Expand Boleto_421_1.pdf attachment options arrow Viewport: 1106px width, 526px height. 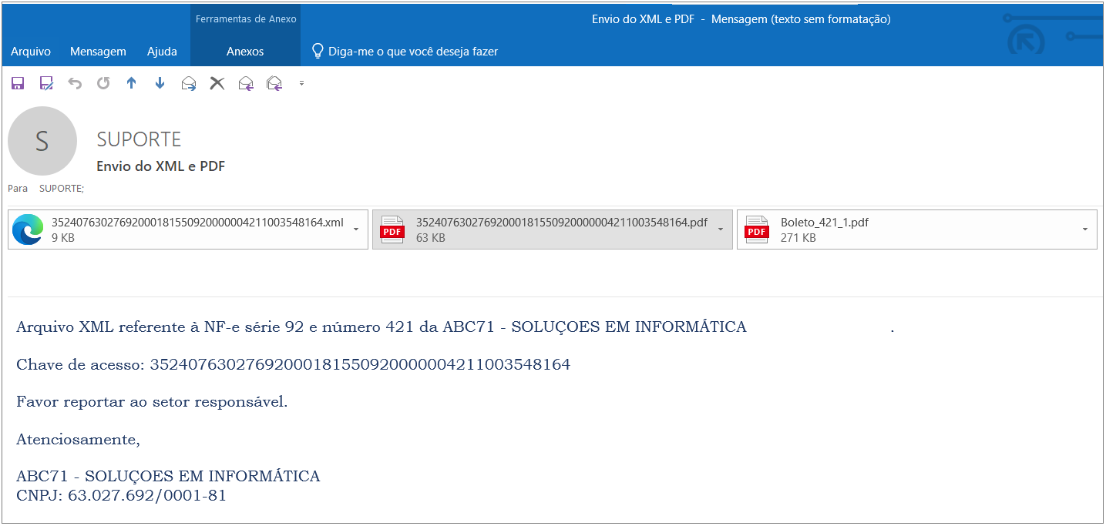1084,229
